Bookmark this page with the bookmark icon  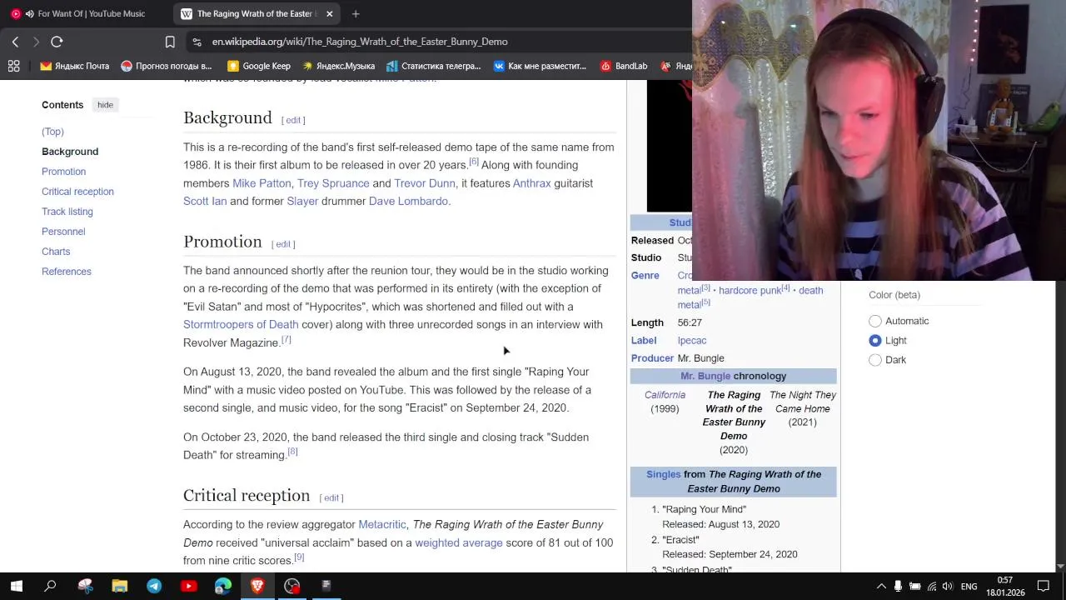[170, 42]
